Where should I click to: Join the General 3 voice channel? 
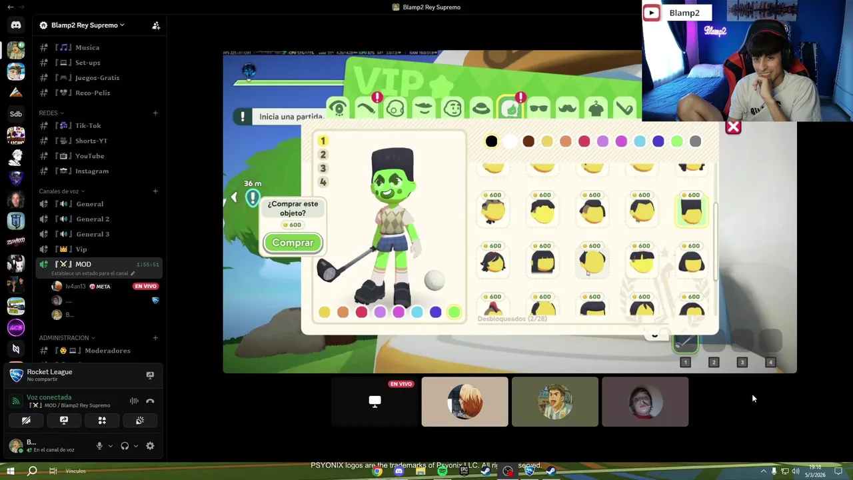click(99, 234)
